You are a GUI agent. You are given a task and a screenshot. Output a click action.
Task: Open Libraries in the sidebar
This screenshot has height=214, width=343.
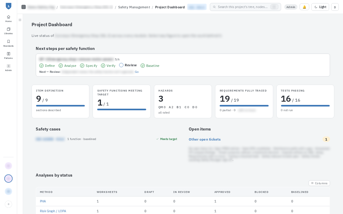pyautogui.click(x=8, y=31)
